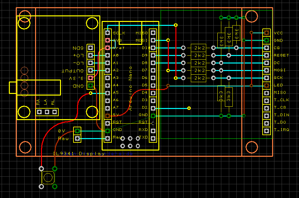
Task: Select the mirrored LO+ label
Action: [78, 56]
